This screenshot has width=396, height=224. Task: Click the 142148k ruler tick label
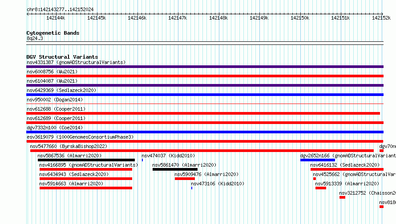218,18
